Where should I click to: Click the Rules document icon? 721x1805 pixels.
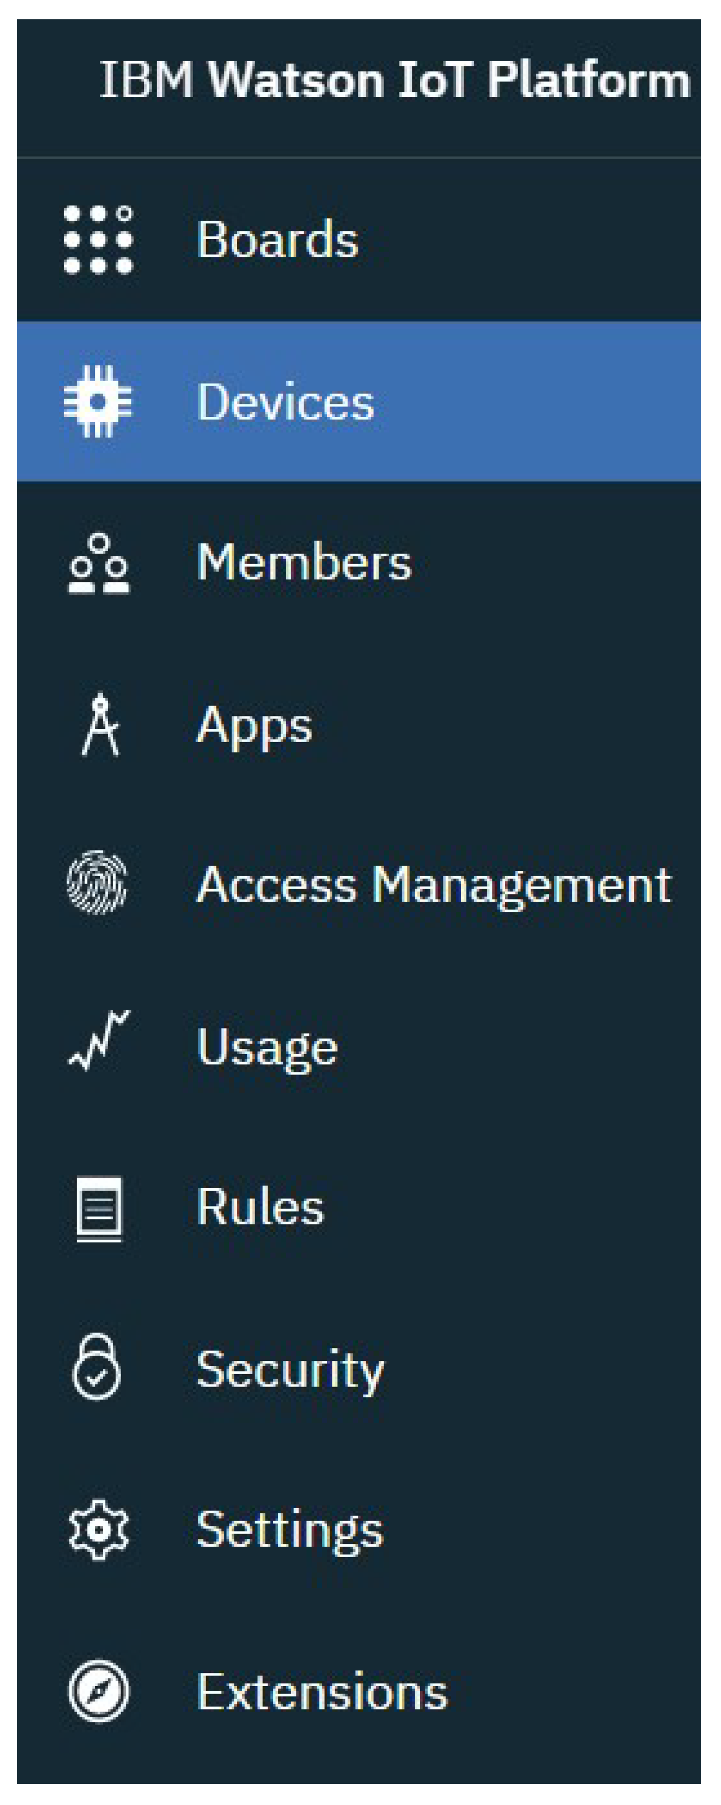99,1208
